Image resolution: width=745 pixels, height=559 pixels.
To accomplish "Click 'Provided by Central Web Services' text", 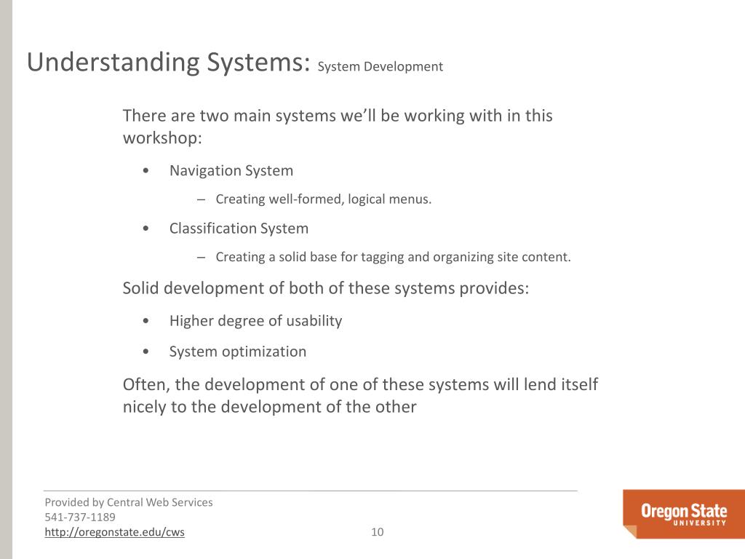I will click(129, 502).
